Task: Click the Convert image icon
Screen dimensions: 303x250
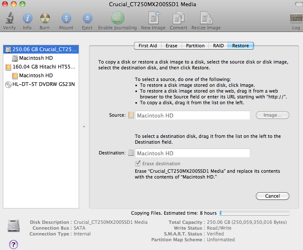Action: coord(179,18)
